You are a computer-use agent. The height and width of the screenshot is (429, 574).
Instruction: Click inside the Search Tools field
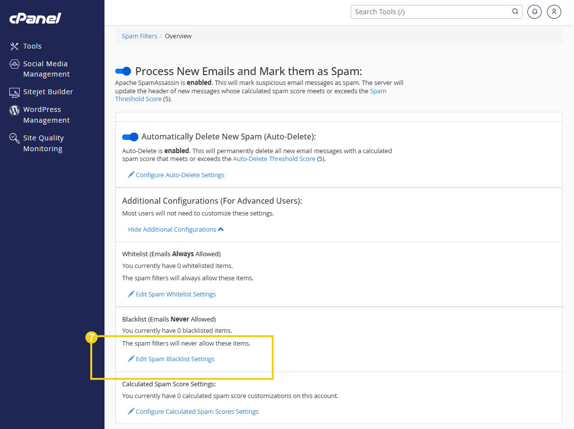(x=427, y=11)
